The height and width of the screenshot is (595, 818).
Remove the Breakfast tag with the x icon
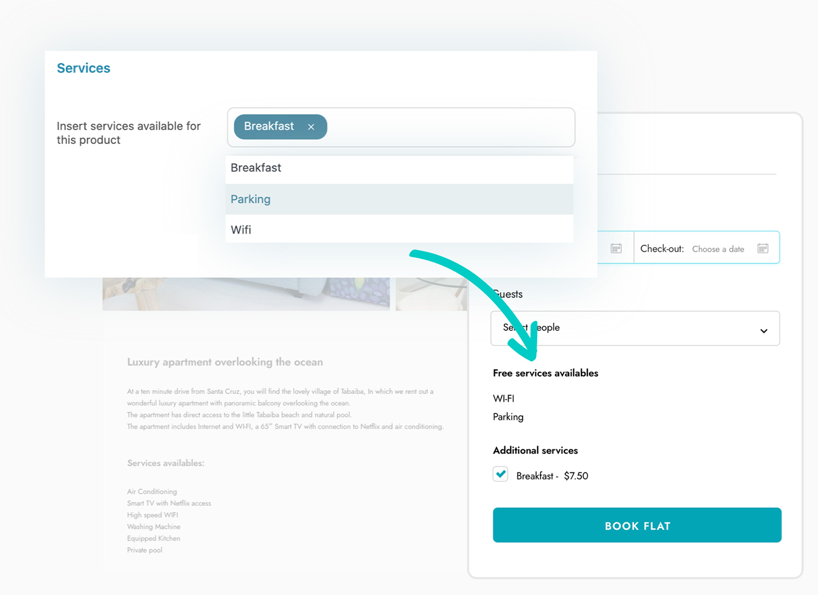311,127
